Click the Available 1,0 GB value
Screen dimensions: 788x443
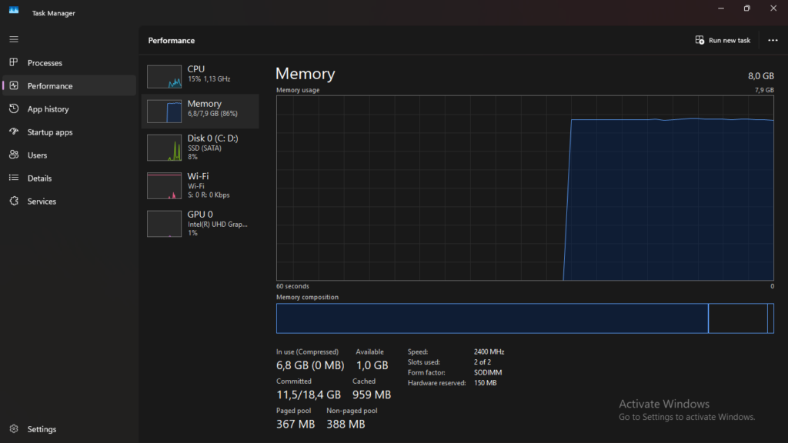click(372, 365)
